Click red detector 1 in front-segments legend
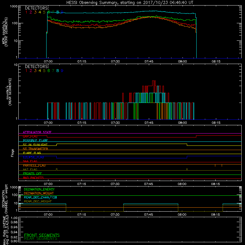Image resolution: width=245 pixels, height=245 pixels. pos(26,12)
